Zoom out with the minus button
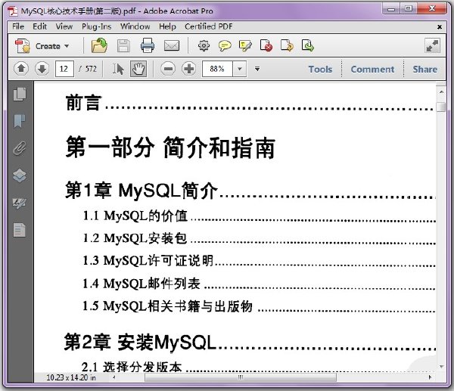Image resolution: width=454 pixels, height=391 pixels. [168, 69]
